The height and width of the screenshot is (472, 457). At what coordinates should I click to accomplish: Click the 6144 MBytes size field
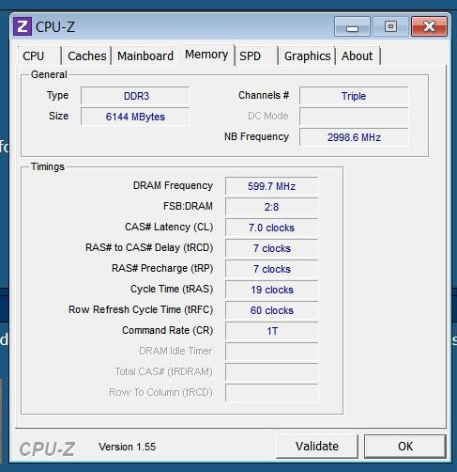(x=135, y=117)
